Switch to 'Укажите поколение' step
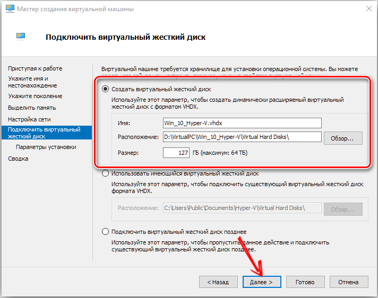The image size is (378, 298). 35,96
